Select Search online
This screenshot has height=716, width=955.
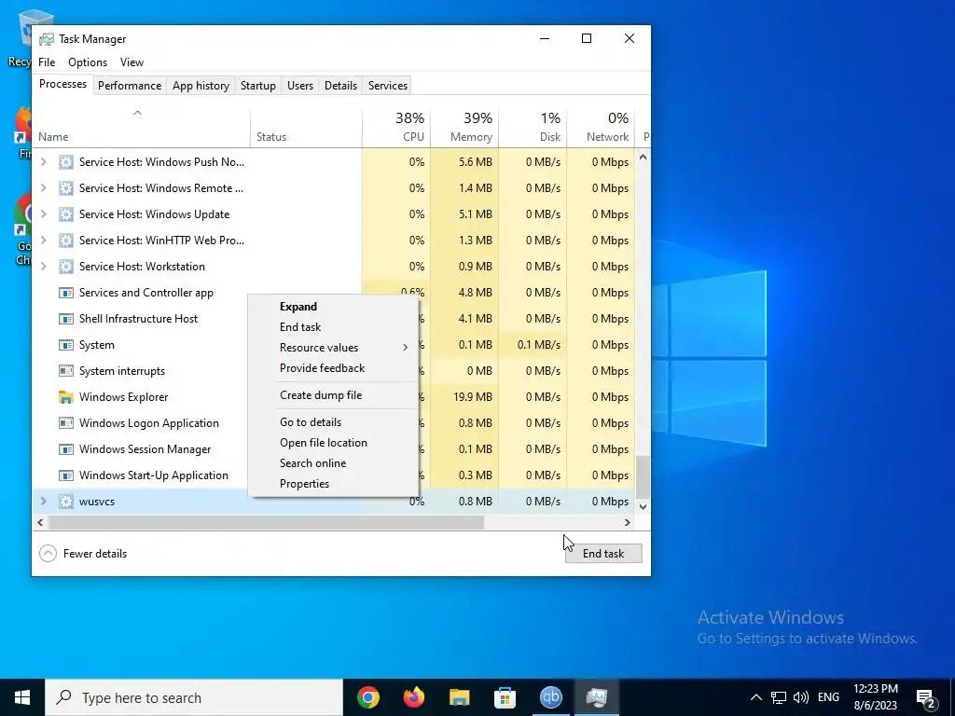333,463
